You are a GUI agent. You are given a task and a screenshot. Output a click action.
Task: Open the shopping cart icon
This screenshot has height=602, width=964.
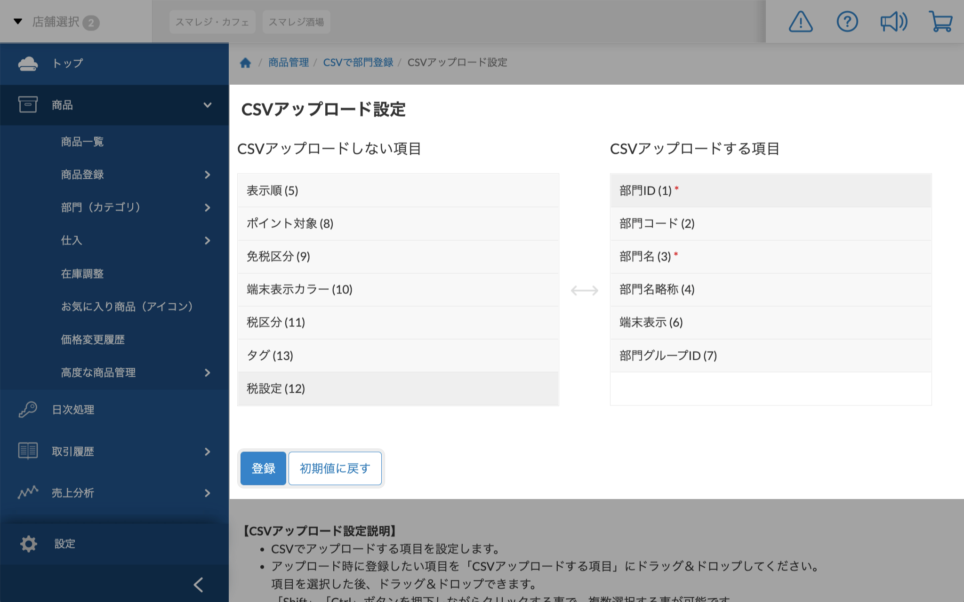[940, 22]
